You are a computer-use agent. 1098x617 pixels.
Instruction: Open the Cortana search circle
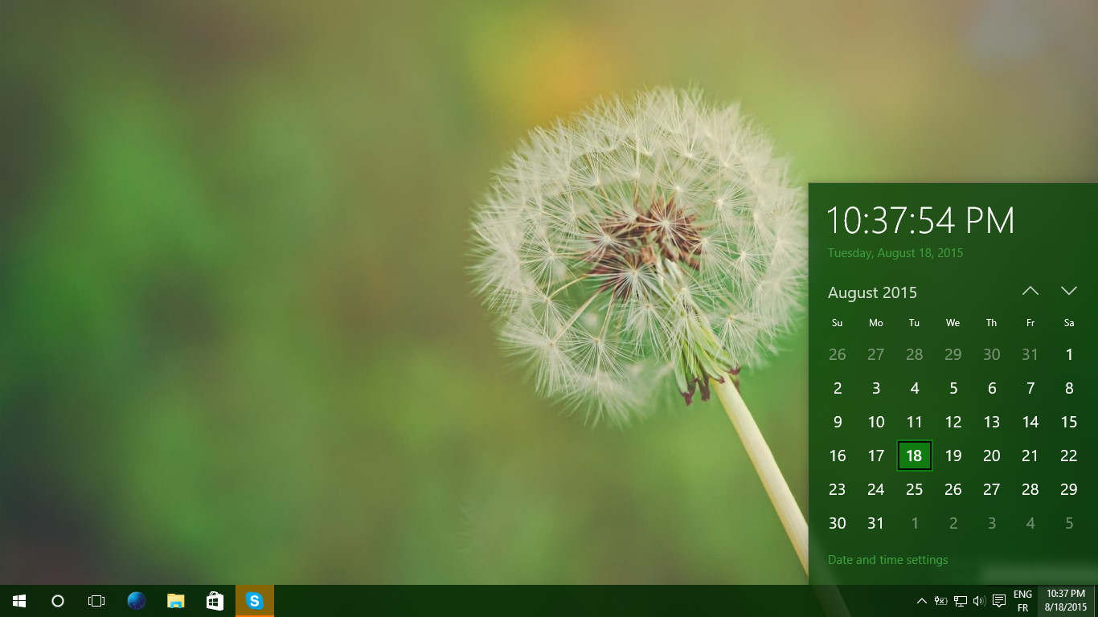click(58, 601)
